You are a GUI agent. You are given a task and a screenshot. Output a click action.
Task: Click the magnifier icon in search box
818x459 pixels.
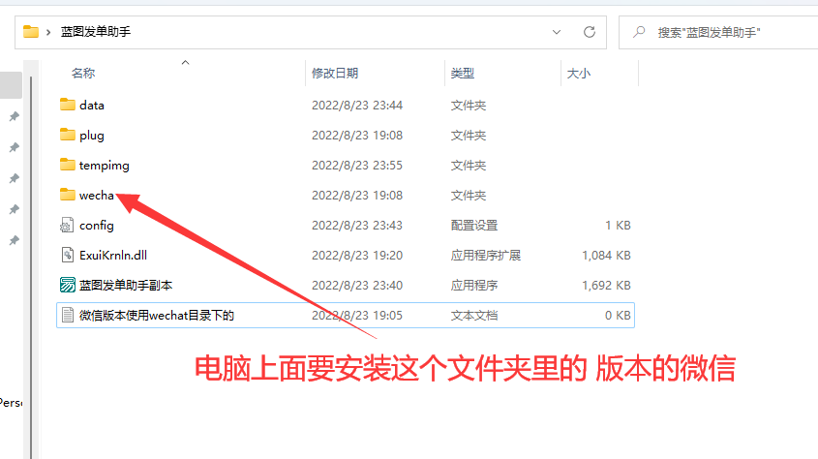[x=639, y=32]
